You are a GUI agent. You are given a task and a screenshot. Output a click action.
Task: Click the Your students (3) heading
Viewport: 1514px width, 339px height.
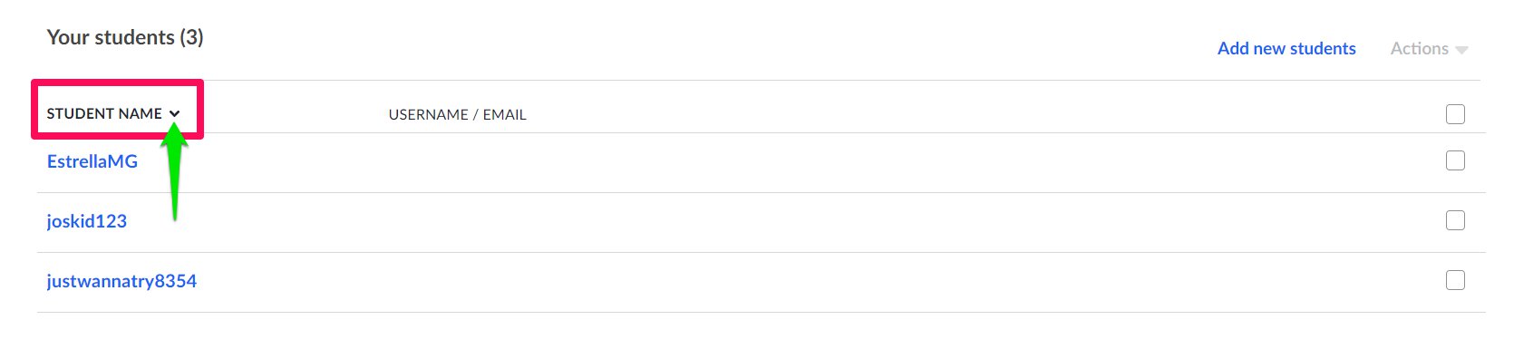click(125, 37)
